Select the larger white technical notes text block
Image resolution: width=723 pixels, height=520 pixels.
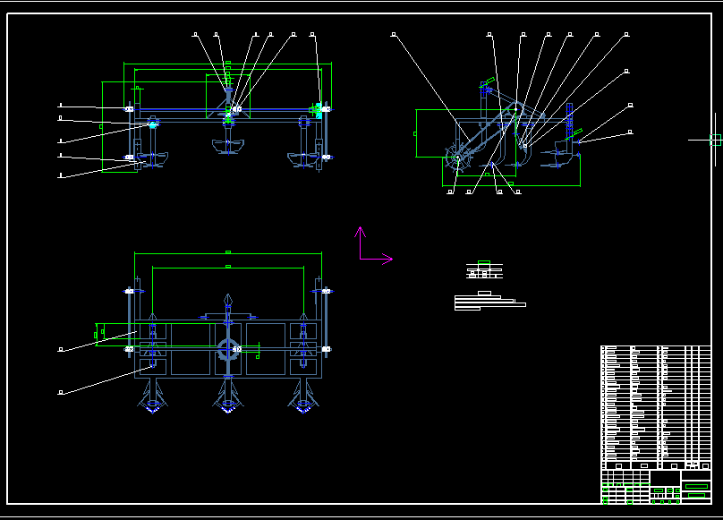pyautogui.click(x=490, y=301)
